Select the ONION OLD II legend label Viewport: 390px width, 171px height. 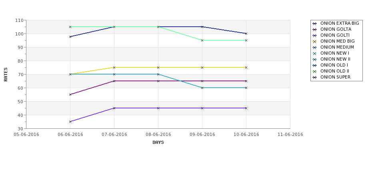pyautogui.click(x=335, y=71)
